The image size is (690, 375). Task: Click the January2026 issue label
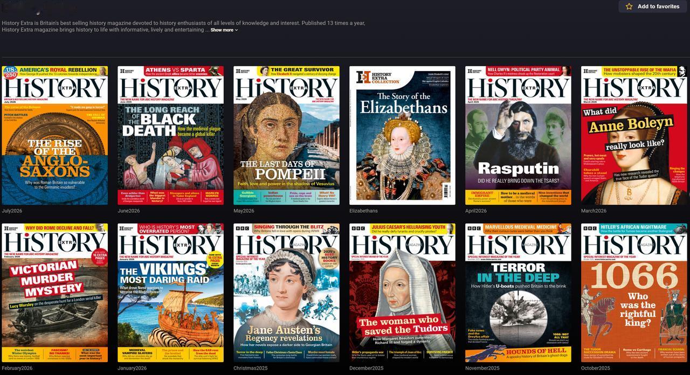132,368
